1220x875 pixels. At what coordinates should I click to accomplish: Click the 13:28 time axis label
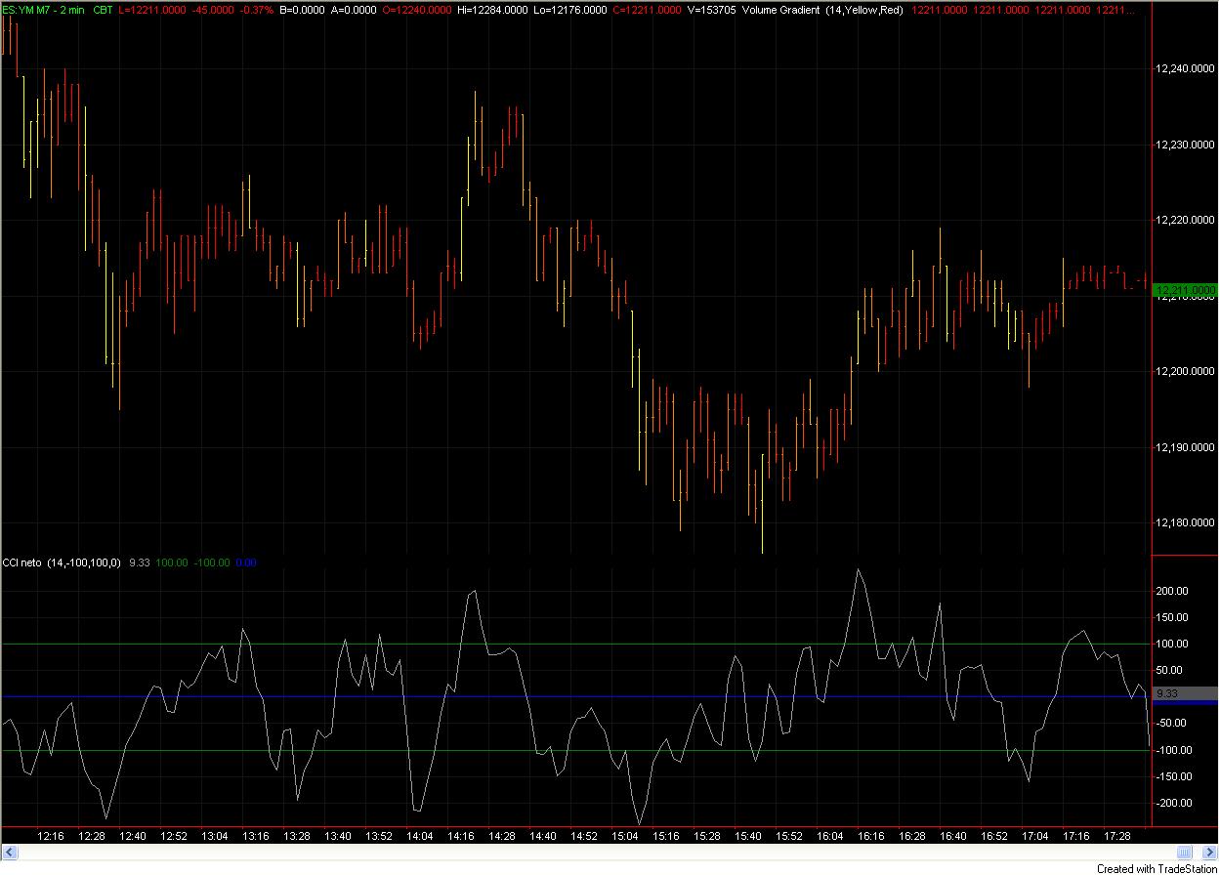tap(297, 836)
